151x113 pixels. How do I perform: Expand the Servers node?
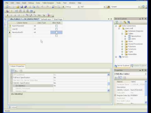[x=116, y=57]
